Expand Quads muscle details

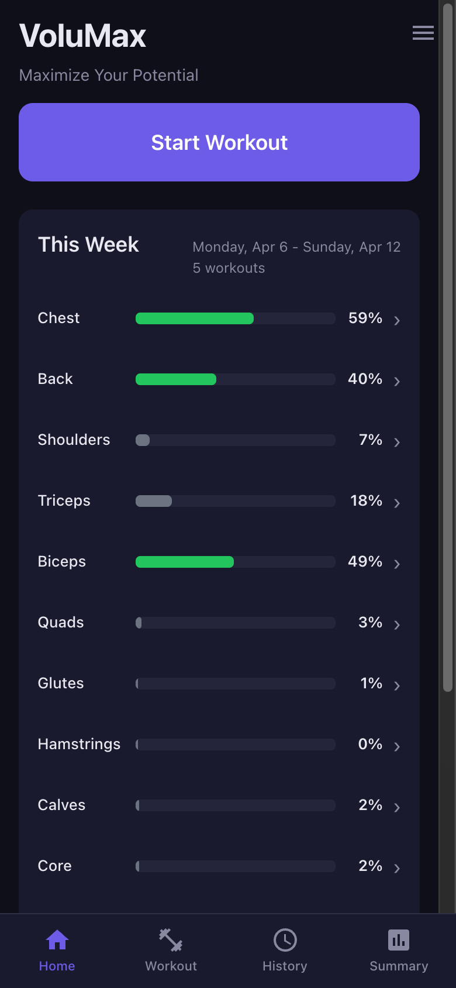pyautogui.click(x=397, y=625)
